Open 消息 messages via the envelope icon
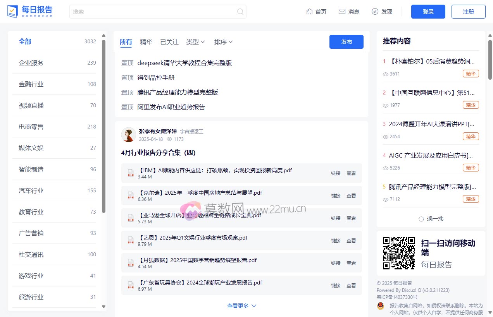Image resolution: width=493 pixels, height=317 pixels. (341, 12)
